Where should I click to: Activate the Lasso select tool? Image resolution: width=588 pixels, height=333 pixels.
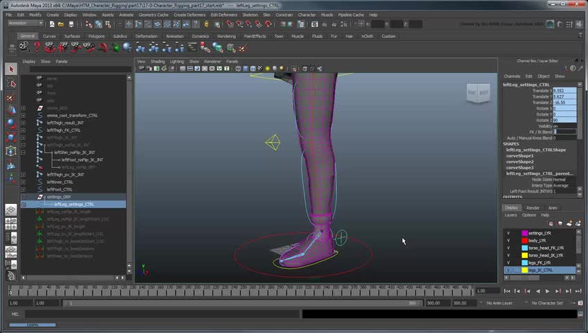coord(11,83)
